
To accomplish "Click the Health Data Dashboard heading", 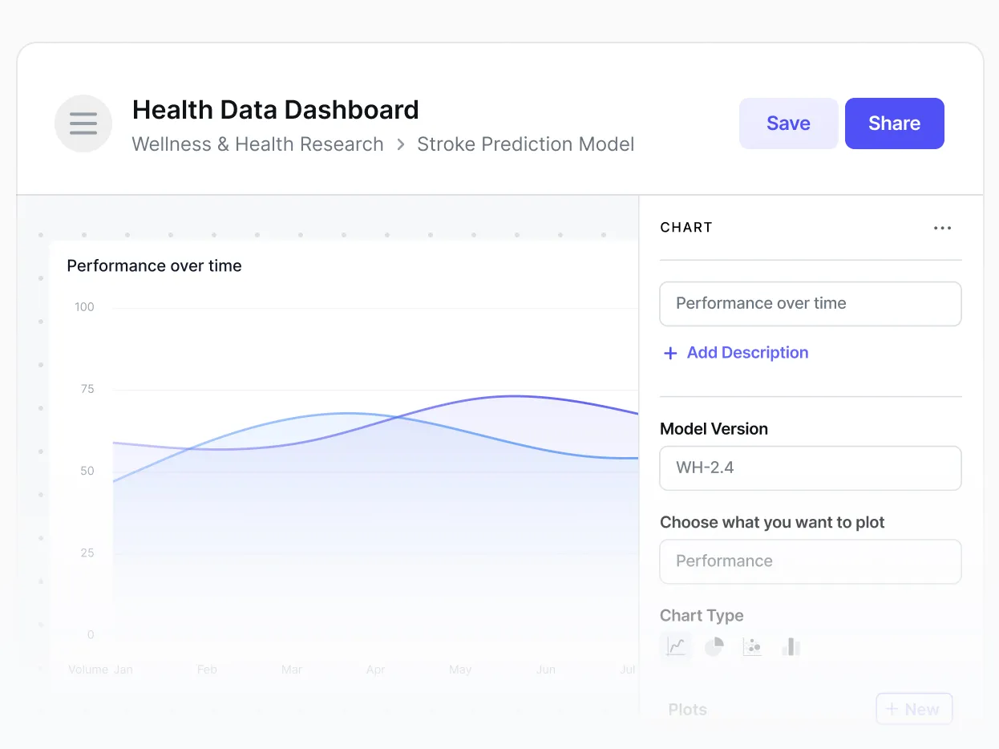I will (275, 109).
